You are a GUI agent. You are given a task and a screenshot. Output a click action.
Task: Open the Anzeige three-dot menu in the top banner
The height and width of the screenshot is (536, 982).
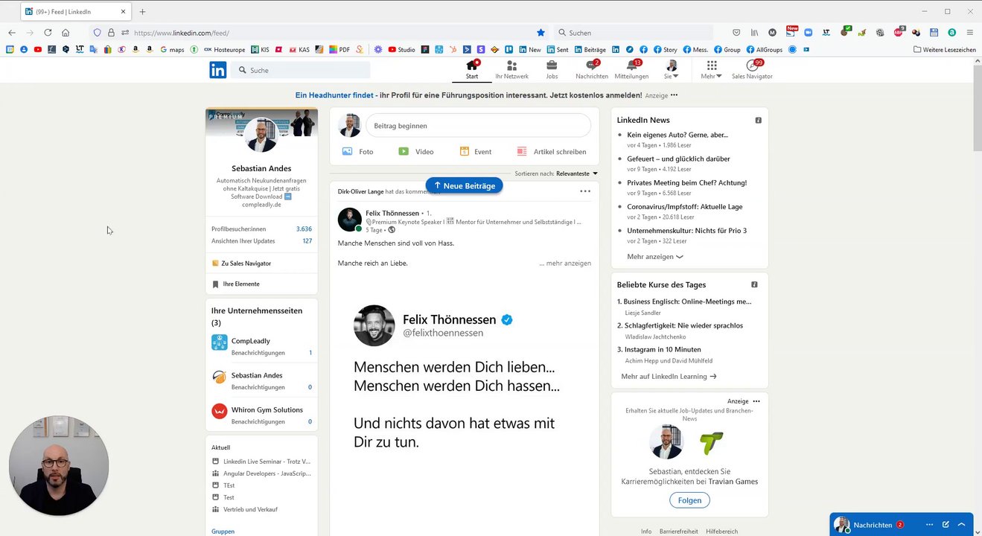click(x=674, y=95)
